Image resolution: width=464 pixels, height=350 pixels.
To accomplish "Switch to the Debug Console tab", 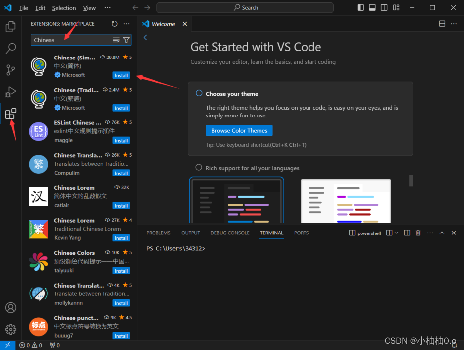I will [x=230, y=233].
